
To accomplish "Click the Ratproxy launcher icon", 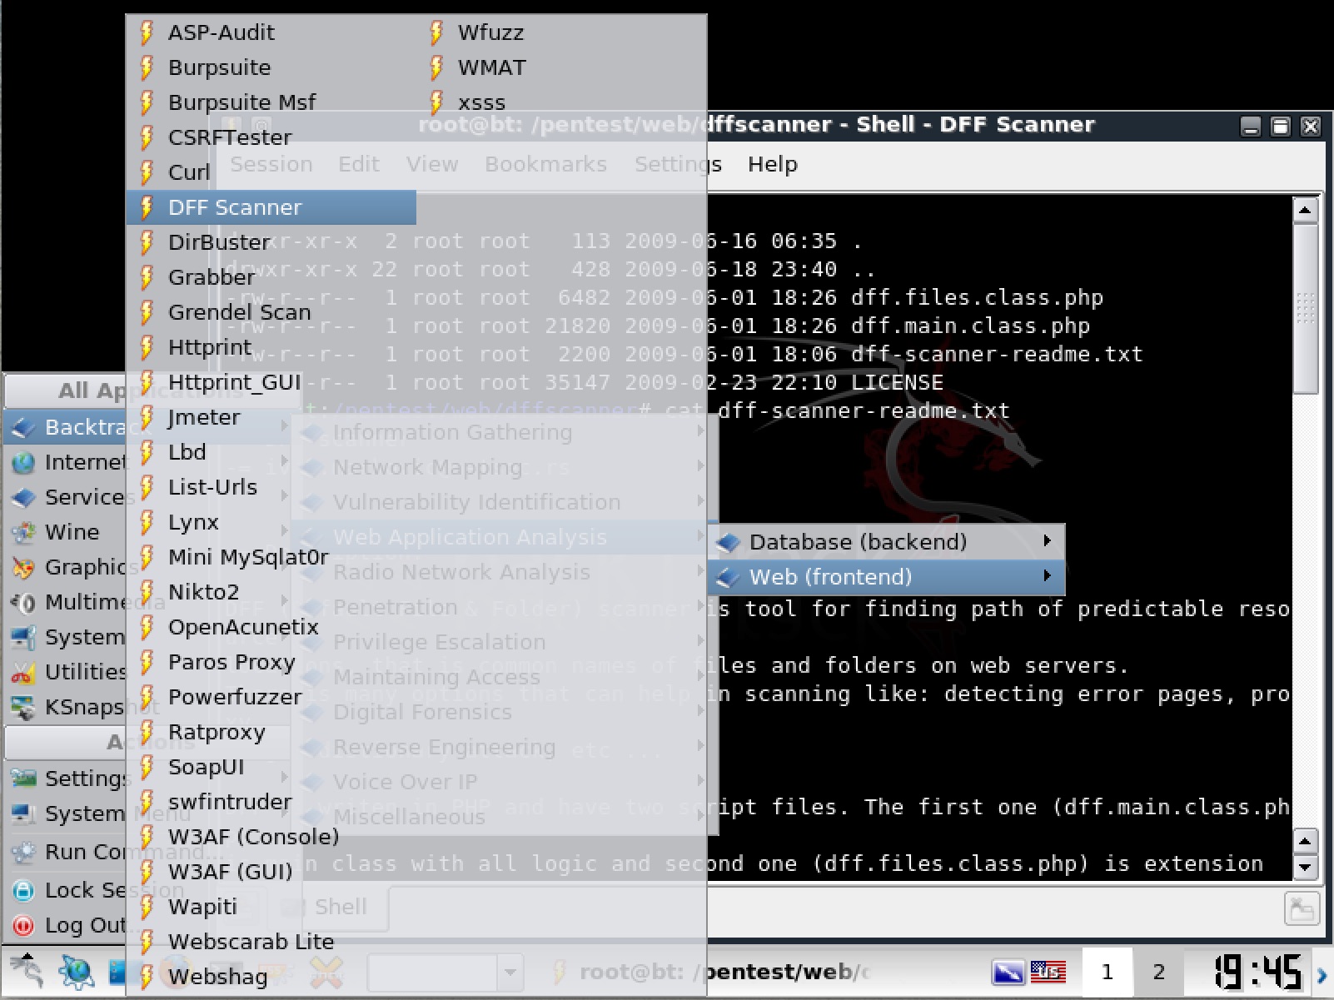I will 147,732.
